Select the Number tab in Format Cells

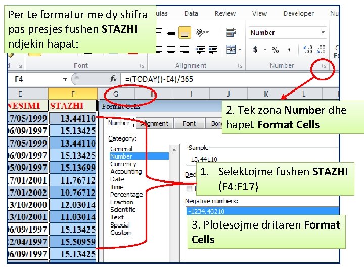tap(119, 123)
